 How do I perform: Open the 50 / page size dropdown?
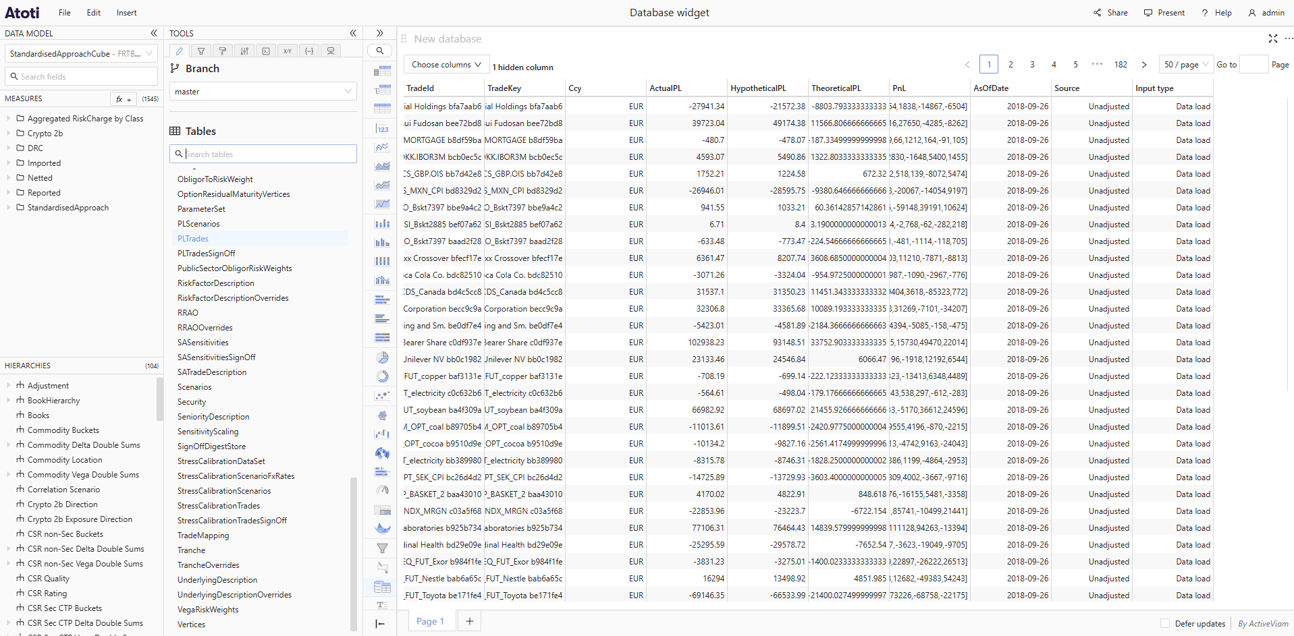tap(1186, 65)
